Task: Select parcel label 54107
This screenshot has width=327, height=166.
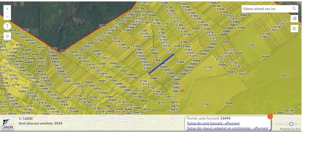Action: [4, 107]
